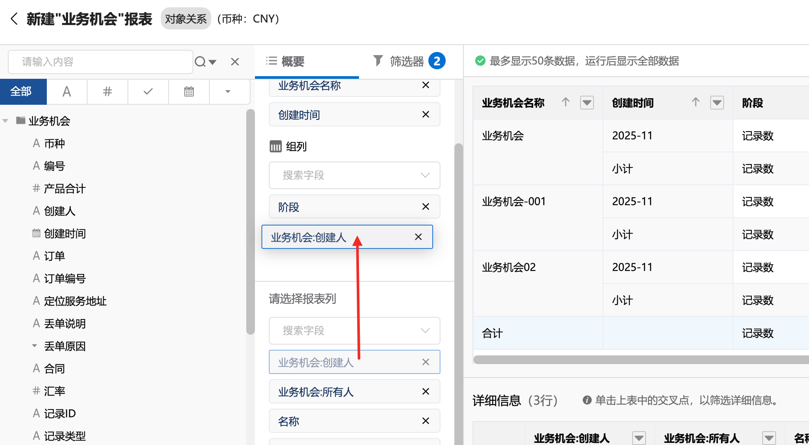Remove 业务机会:所有人 from report columns

click(x=426, y=392)
